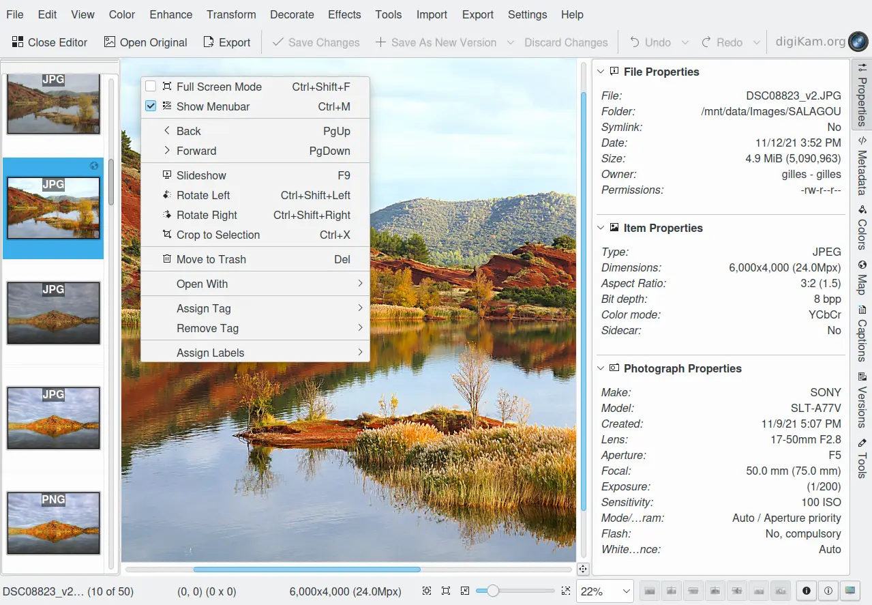
Task: Click the zoom-to-fit icon left of the zoom slider
Action: 427,591
